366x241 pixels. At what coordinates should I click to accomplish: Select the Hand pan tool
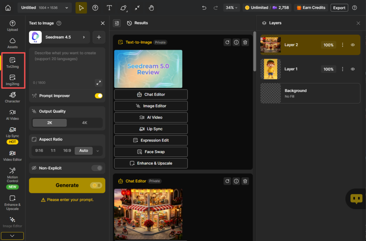(x=151, y=8)
